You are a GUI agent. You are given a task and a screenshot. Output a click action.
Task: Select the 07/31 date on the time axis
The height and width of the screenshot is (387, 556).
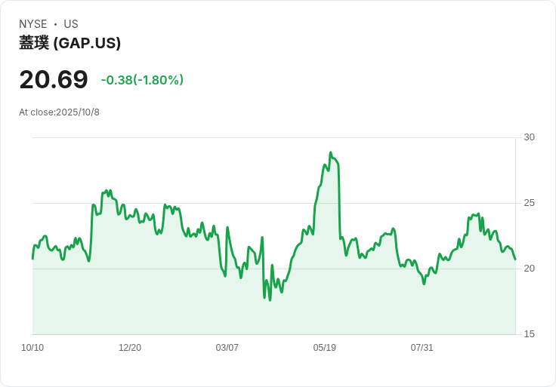click(x=422, y=348)
